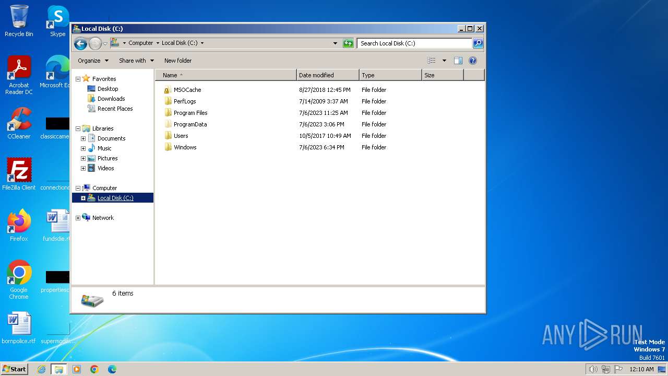Expand the Documents library node

pos(83,138)
